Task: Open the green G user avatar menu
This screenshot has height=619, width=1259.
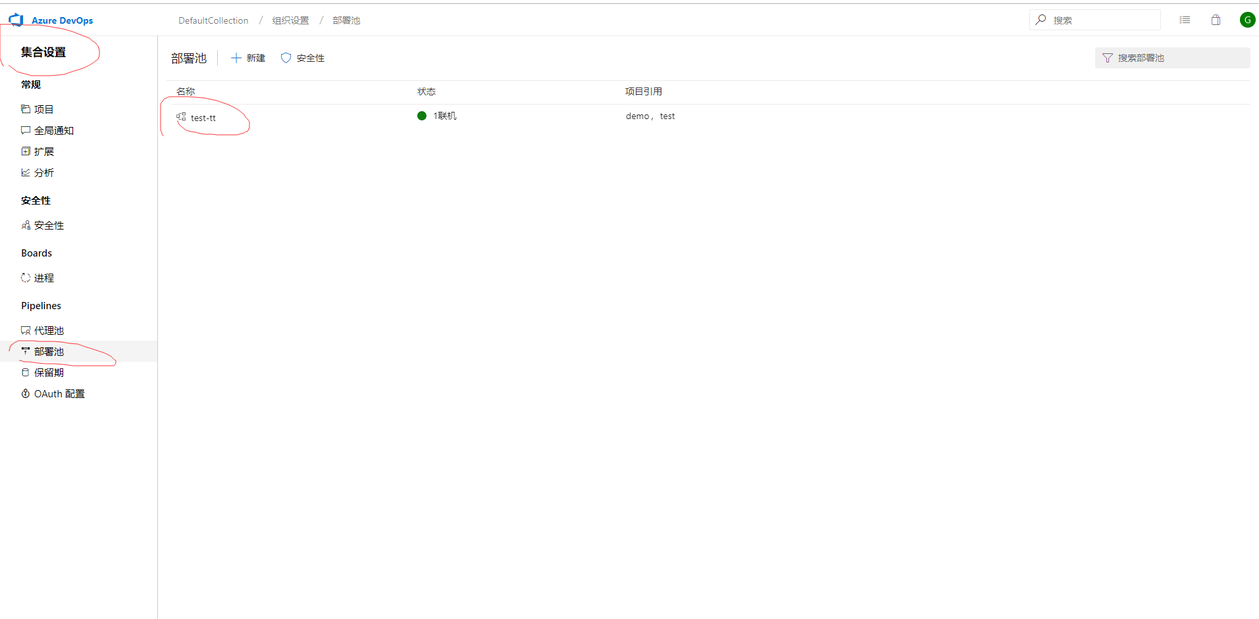Action: pyautogui.click(x=1246, y=20)
